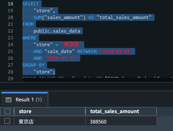This screenshot has height=131, width=173.
Task: Open the Result 1 tab
Action: (24, 99)
